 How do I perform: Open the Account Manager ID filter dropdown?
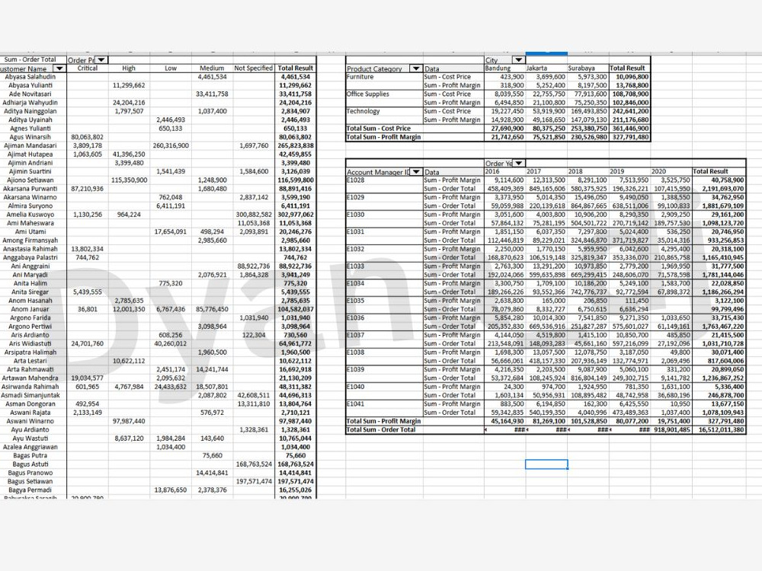click(x=416, y=172)
